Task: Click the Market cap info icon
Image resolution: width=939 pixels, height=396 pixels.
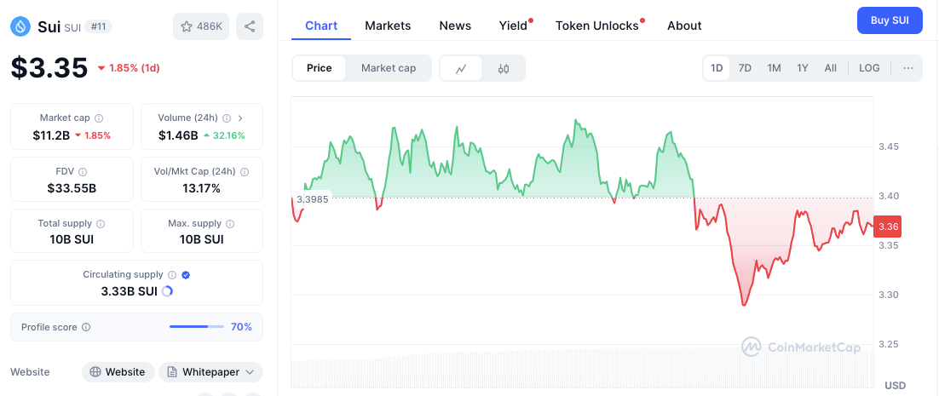Action: point(99,118)
